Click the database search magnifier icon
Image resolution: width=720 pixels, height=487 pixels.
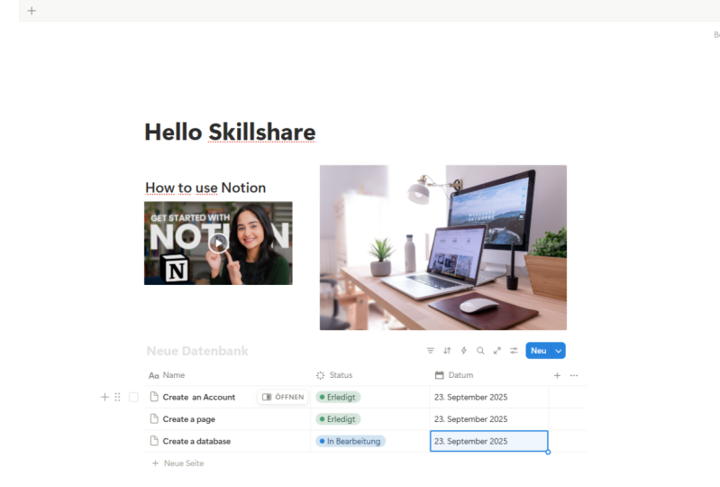click(x=480, y=351)
